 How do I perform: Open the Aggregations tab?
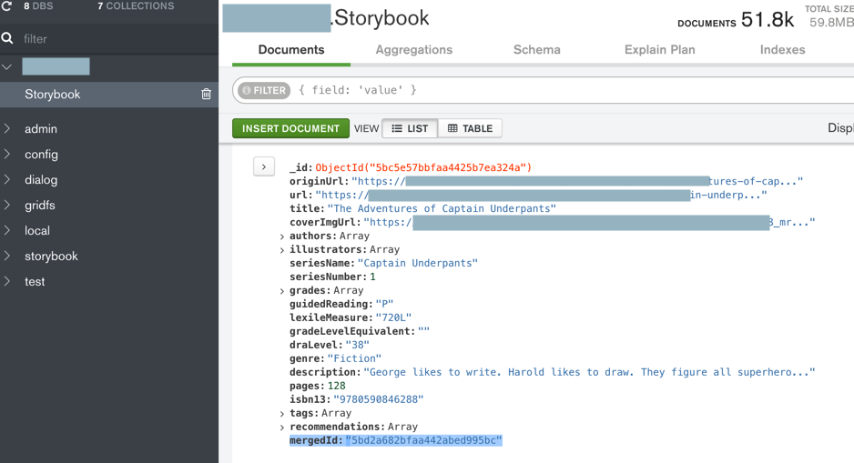pyautogui.click(x=413, y=50)
